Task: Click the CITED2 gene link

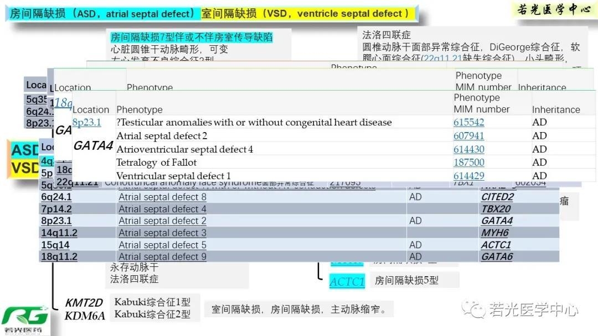Action: tap(497, 197)
